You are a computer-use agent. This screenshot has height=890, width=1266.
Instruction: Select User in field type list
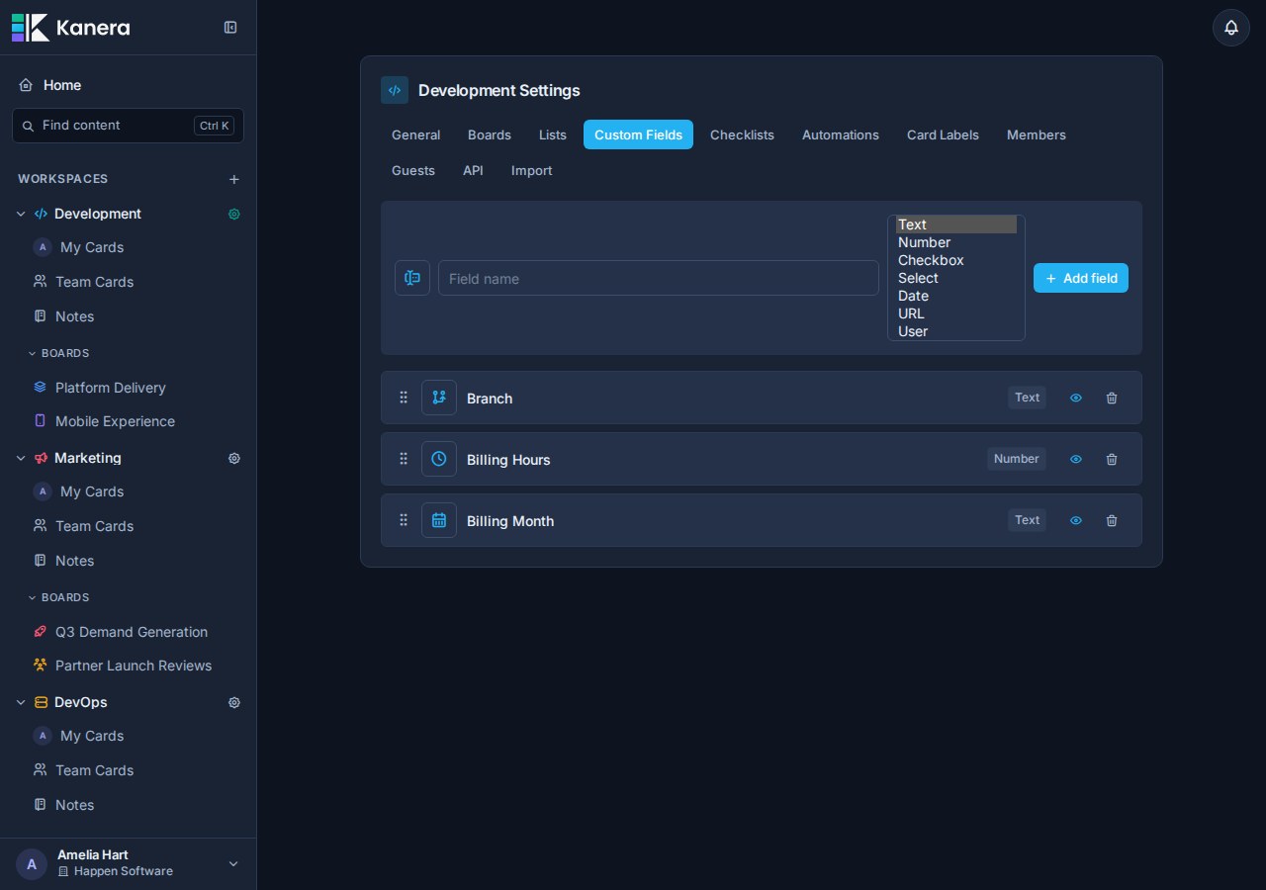point(956,331)
